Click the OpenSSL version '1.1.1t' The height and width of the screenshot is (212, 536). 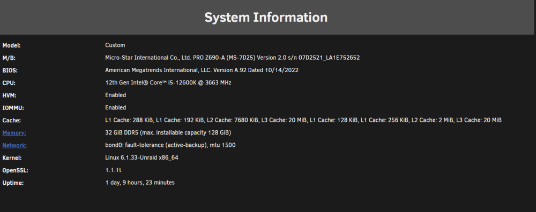point(113,170)
